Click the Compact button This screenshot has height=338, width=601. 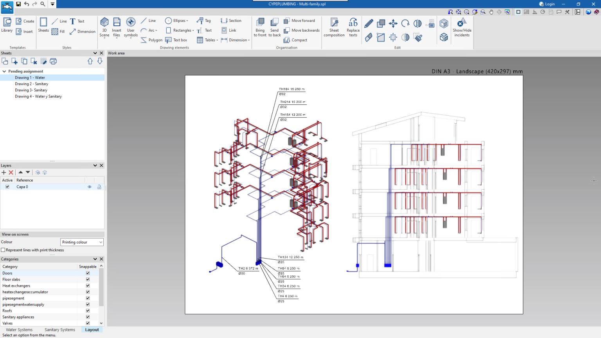295,40
